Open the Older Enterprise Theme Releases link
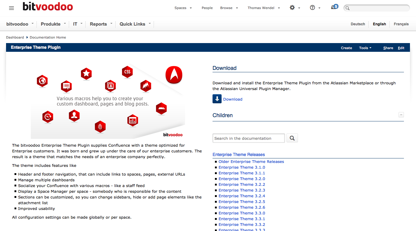This screenshot has width=416, height=231. click(x=251, y=161)
